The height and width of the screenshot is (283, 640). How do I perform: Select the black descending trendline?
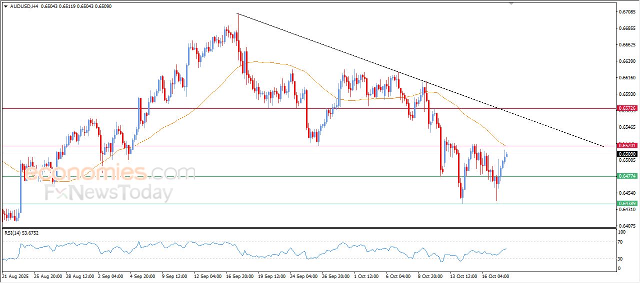pyautogui.click(x=350, y=54)
